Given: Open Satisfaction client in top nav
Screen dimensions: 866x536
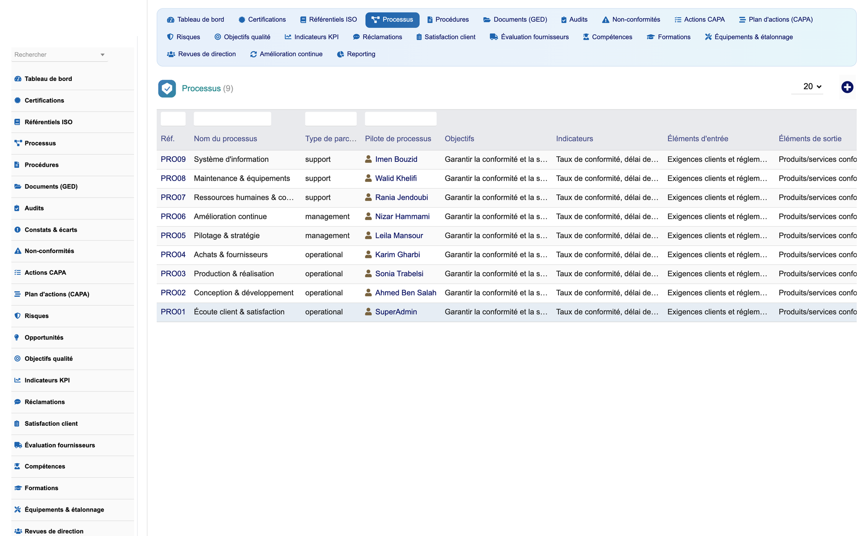Looking at the screenshot, I should pos(445,37).
